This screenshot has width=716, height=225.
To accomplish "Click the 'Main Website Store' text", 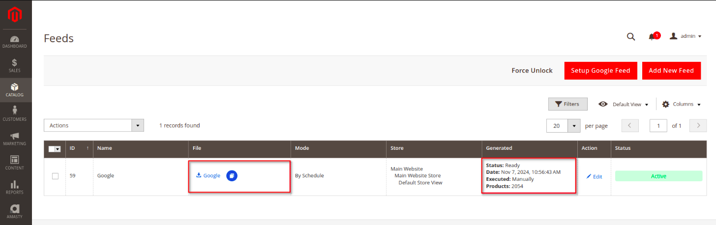I will coord(418,175).
